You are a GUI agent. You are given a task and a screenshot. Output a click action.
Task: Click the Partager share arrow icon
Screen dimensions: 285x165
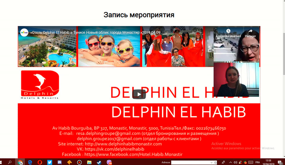(x=250, y=31)
